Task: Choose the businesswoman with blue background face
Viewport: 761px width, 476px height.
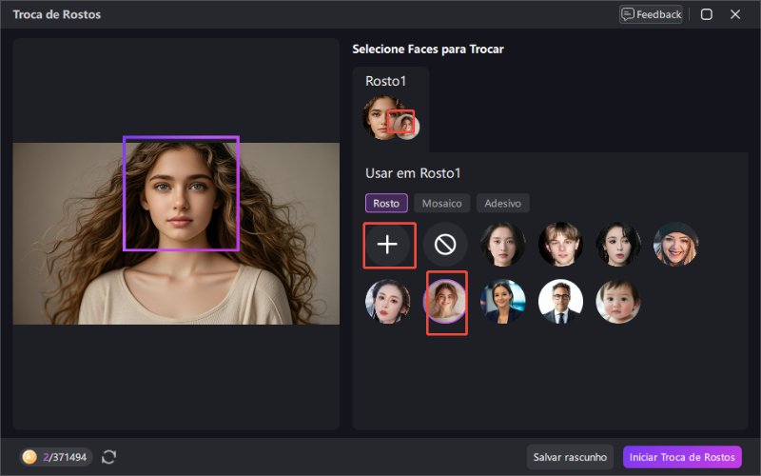Action: click(x=503, y=302)
